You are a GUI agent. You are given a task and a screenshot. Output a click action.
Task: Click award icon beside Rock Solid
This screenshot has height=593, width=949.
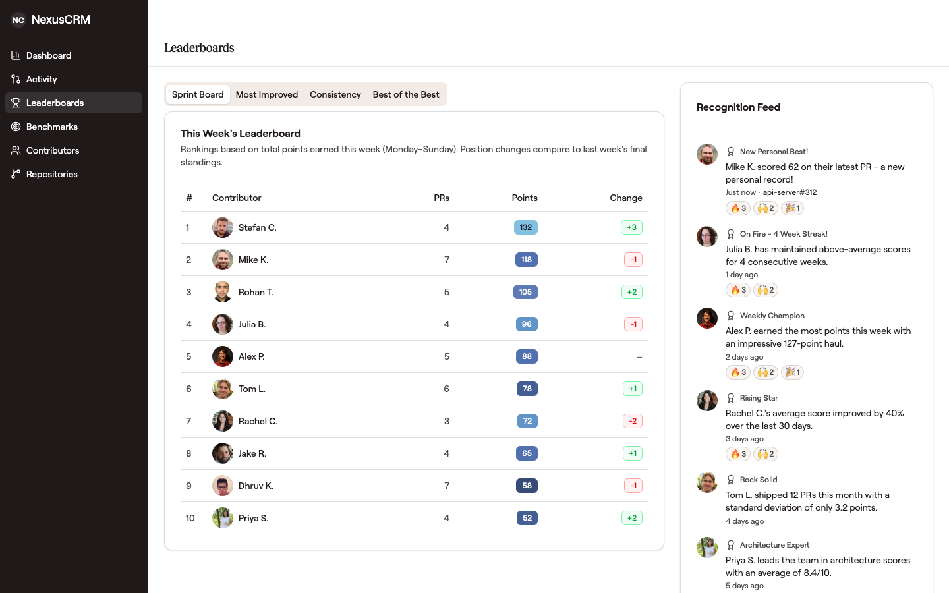[x=731, y=480]
